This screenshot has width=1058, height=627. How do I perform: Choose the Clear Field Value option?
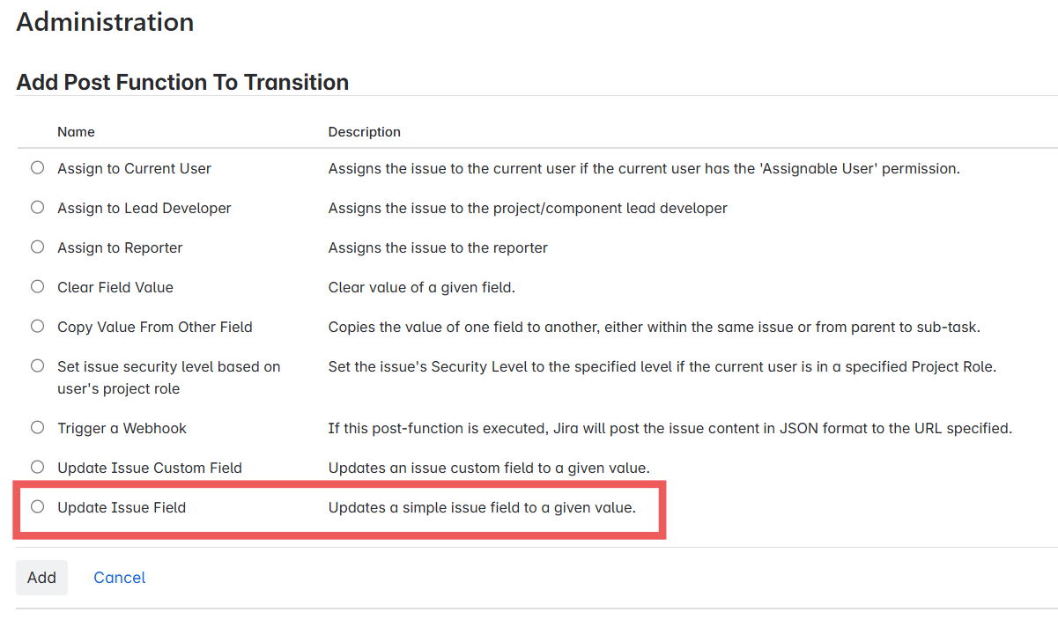37,286
